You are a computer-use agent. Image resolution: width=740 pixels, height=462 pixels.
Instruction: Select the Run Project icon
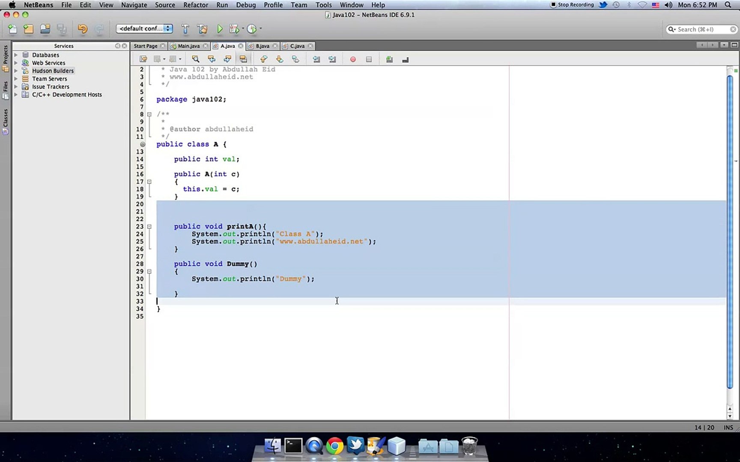coord(220,29)
